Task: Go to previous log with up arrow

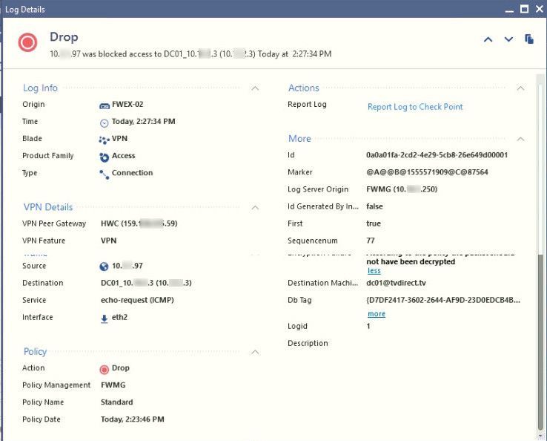Action: tap(488, 39)
